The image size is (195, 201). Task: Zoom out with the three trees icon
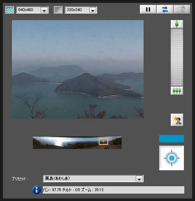click(177, 91)
